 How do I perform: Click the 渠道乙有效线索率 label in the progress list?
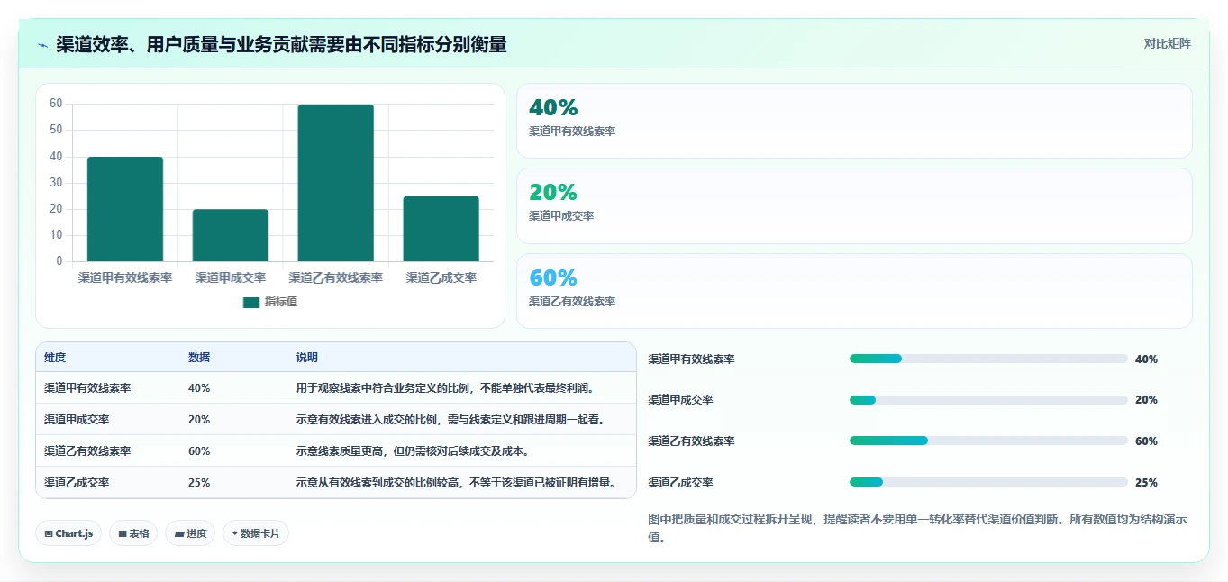point(692,441)
